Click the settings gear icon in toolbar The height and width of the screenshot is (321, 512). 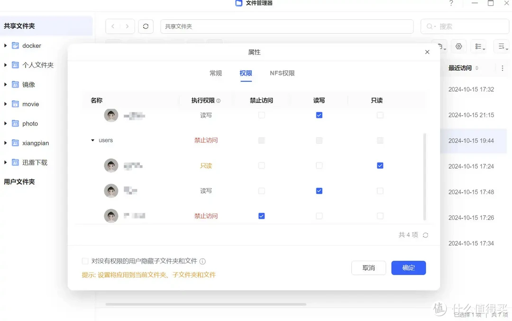click(458, 46)
